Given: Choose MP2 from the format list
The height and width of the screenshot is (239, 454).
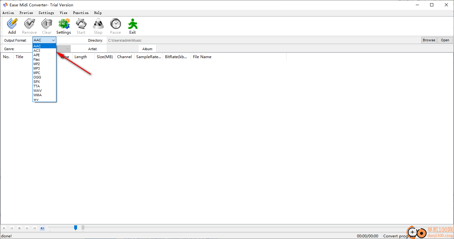Looking at the screenshot, I should (x=44, y=64).
